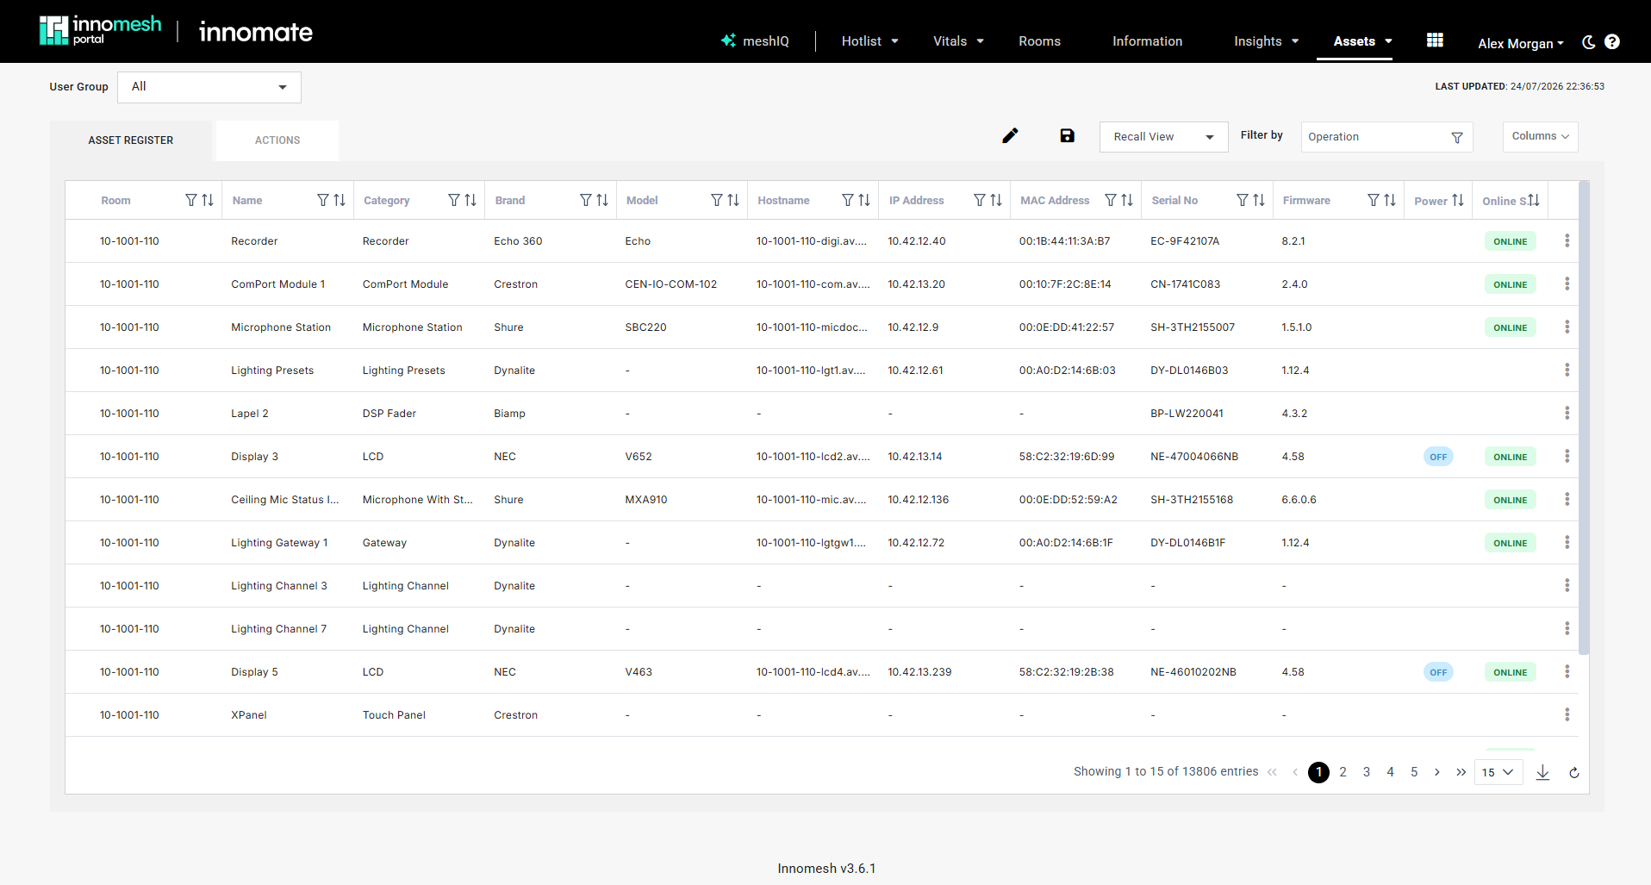The width and height of the screenshot is (1651, 885).
Task: Sort by the Room column
Action: click(208, 200)
